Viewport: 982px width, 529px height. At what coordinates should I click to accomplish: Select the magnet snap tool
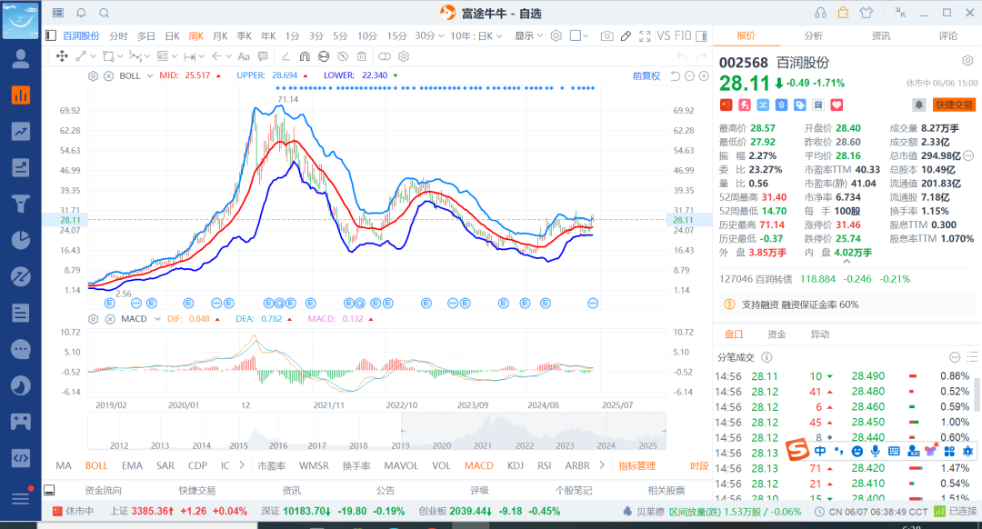(x=305, y=56)
